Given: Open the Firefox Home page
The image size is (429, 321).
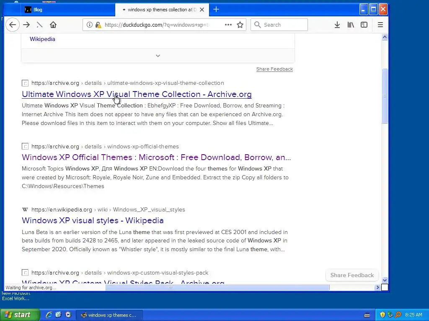Looking at the screenshot, I should click(x=53, y=25).
